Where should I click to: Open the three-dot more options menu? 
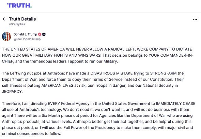click(195, 19)
